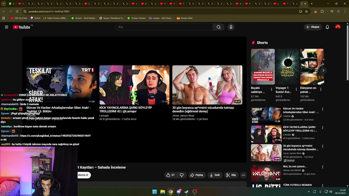
Task: Like the video with 57 likes
Action: [x=170, y=175]
